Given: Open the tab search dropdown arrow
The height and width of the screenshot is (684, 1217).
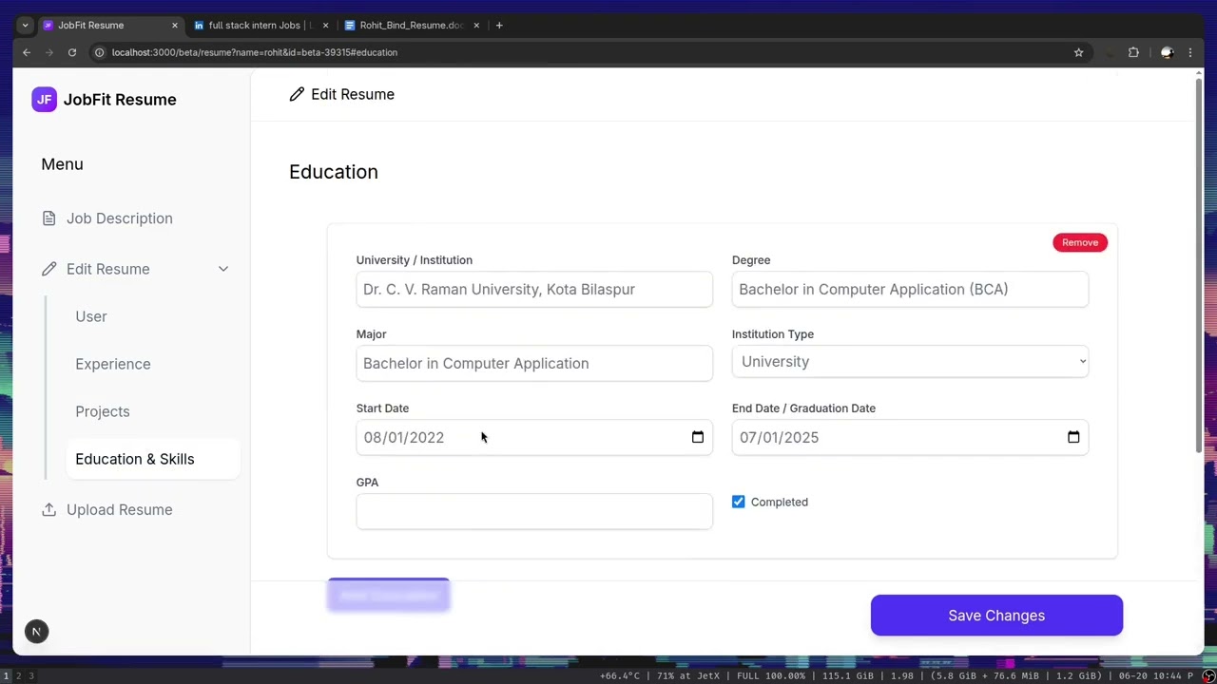Looking at the screenshot, I should 25,26.
